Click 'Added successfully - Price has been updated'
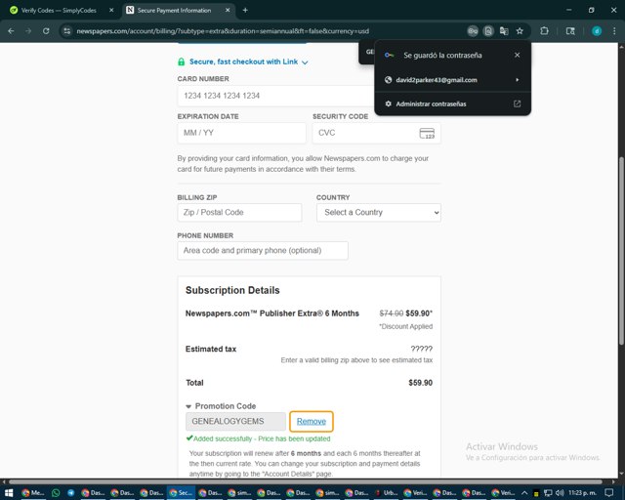 tap(262, 439)
